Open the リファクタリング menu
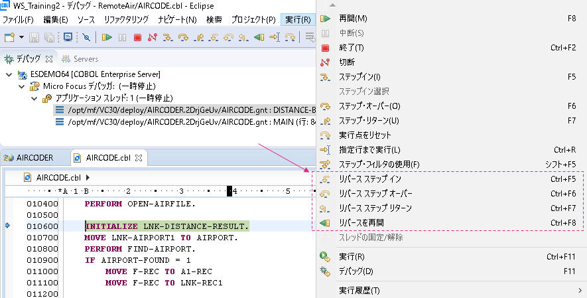Viewport: 587px width, 298px height. [x=126, y=19]
